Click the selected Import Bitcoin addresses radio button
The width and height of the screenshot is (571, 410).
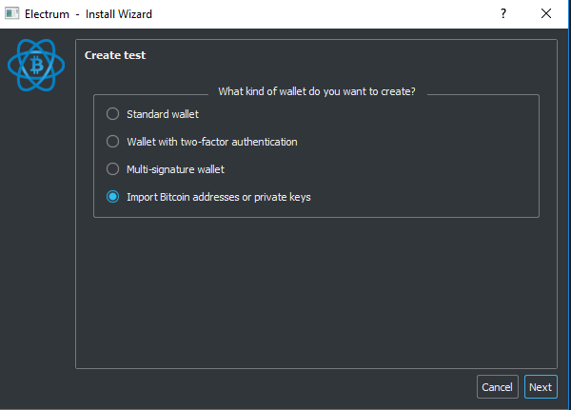[x=113, y=197]
